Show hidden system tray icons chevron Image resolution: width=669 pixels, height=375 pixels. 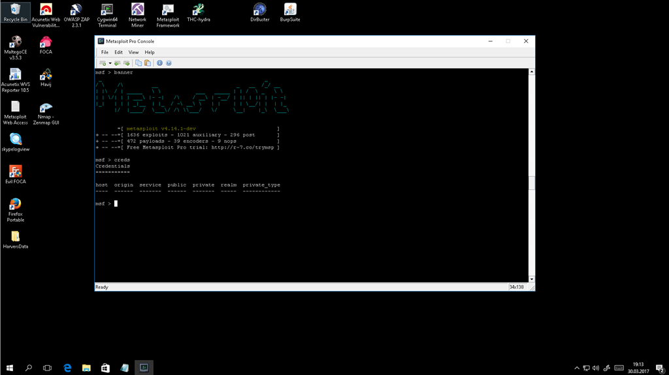[x=577, y=368]
